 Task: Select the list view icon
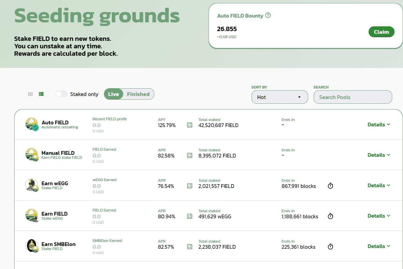click(x=41, y=94)
